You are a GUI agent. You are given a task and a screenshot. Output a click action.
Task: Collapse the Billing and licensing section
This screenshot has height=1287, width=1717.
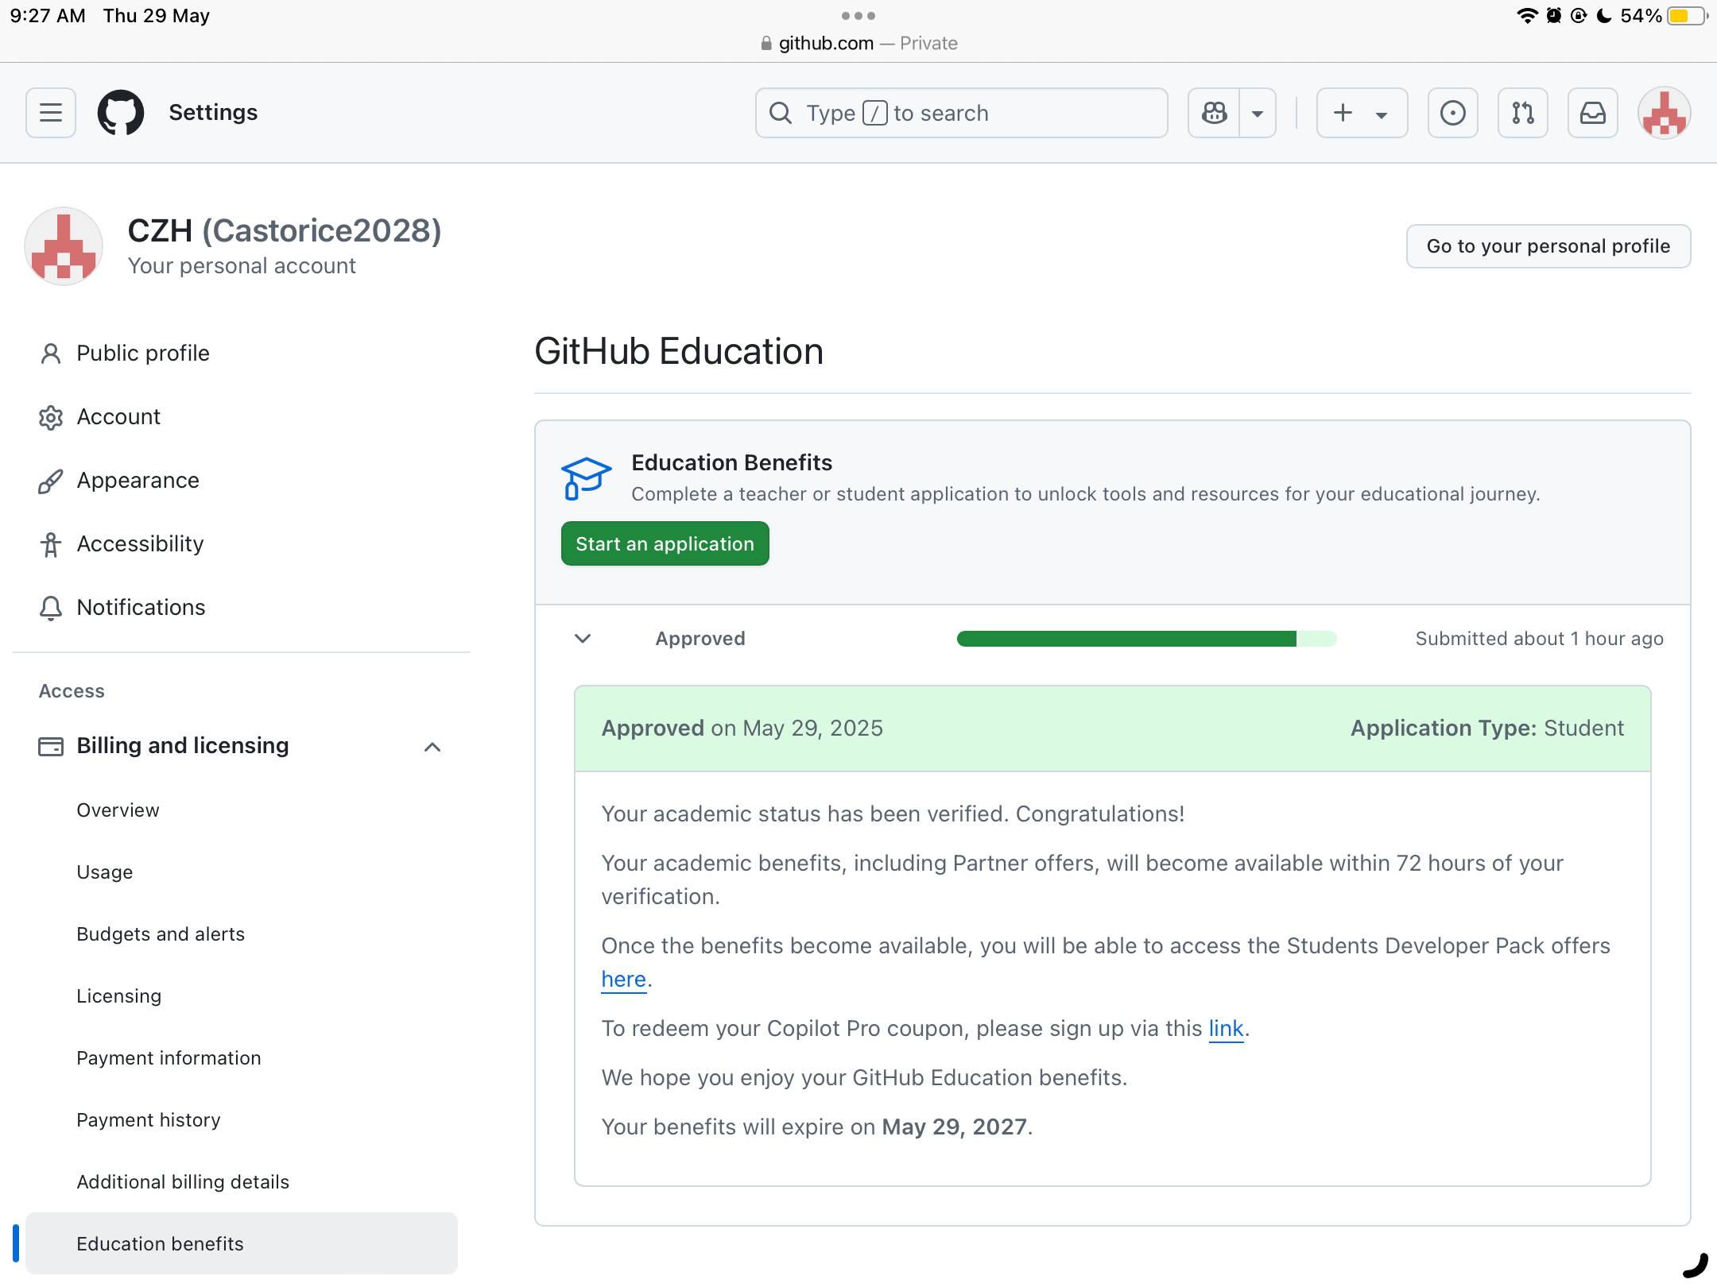[x=432, y=747]
